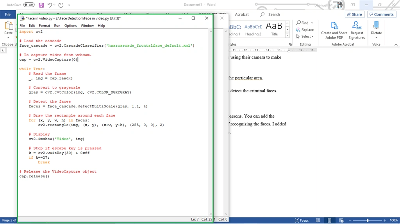Screen dimensions: 400x224
Task: Click the IDLE window Python icon
Action: [22, 18]
